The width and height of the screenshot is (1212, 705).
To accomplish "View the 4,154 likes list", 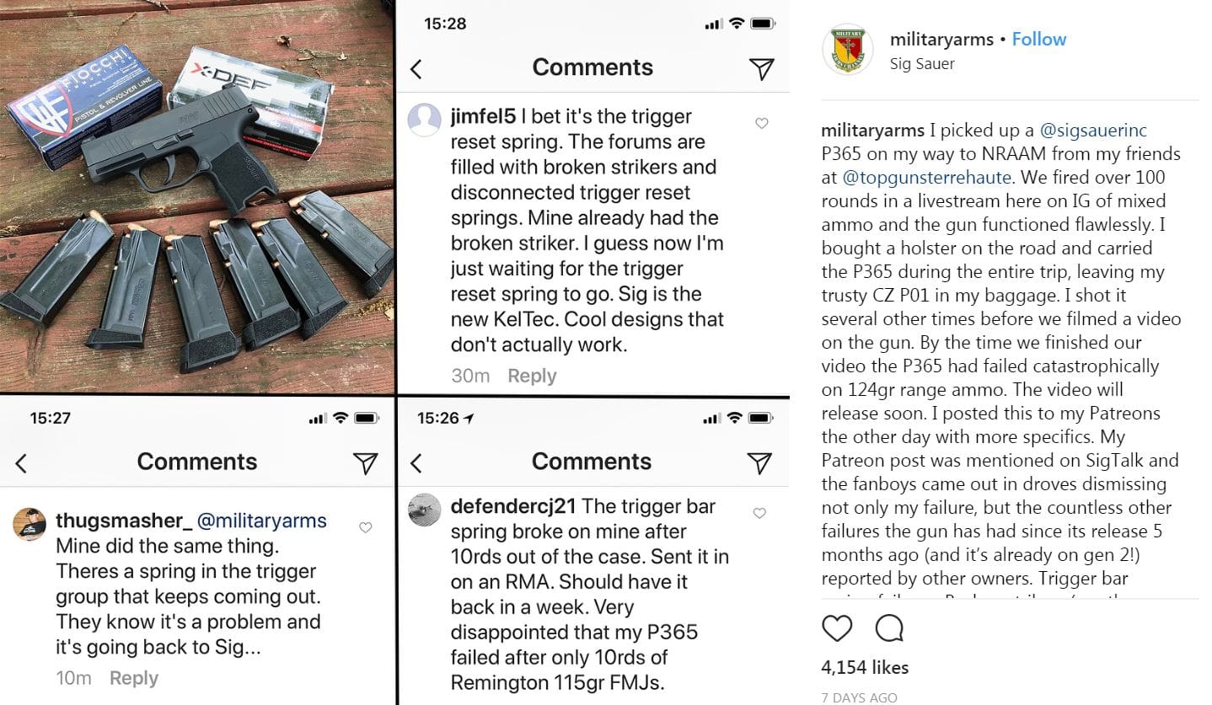I will click(x=865, y=668).
